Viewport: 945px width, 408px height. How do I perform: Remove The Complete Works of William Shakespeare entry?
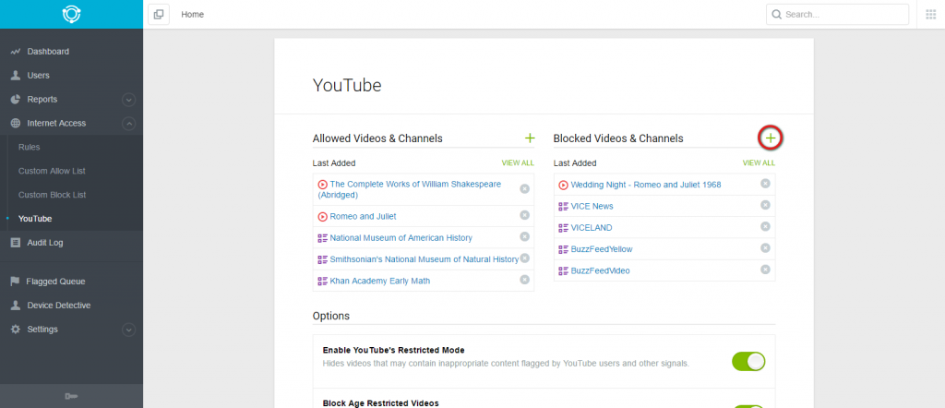click(x=524, y=188)
